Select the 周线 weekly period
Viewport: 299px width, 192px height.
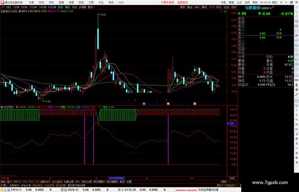tap(67, 7)
